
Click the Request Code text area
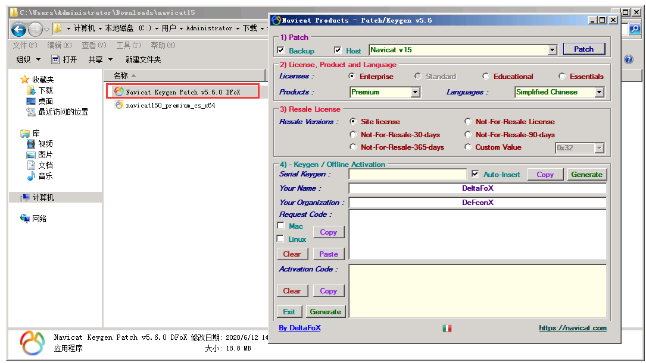(478, 234)
